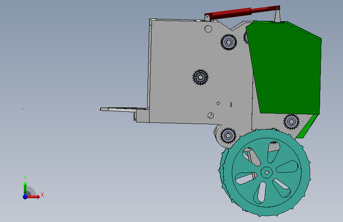This screenshot has height=222, width=343.
Task: Select the upper sprocket below the red cylinder
Action: (x=229, y=42)
